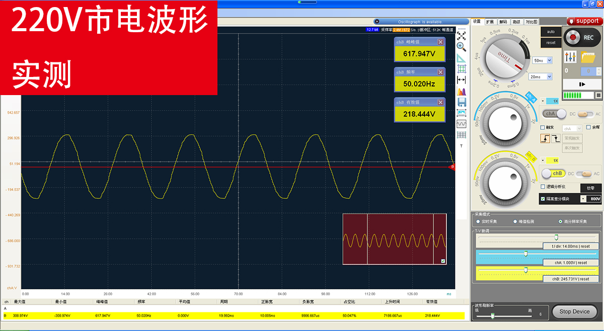Activate the horizontal cursor measurement tool
The height and width of the screenshot is (331, 604).
(x=461, y=80)
